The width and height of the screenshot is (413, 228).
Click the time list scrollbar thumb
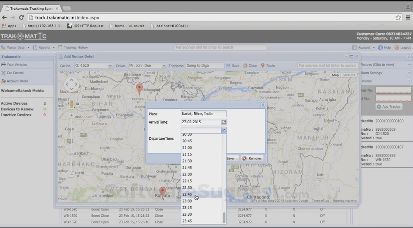coord(224,218)
